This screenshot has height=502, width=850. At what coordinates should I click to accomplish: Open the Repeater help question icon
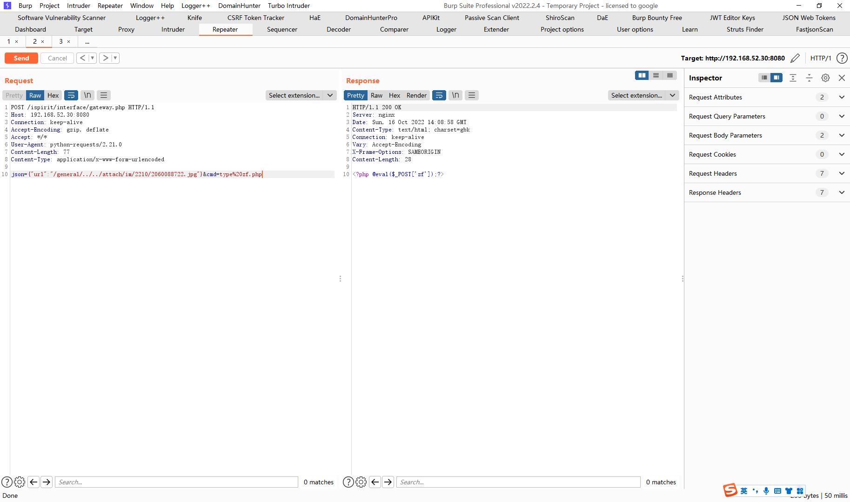(x=842, y=58)
